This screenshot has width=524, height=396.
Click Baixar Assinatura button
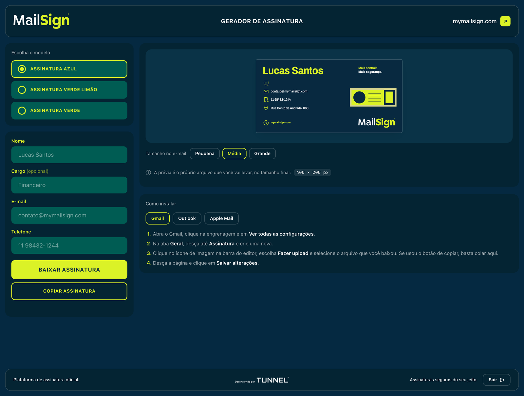(69, 270)
